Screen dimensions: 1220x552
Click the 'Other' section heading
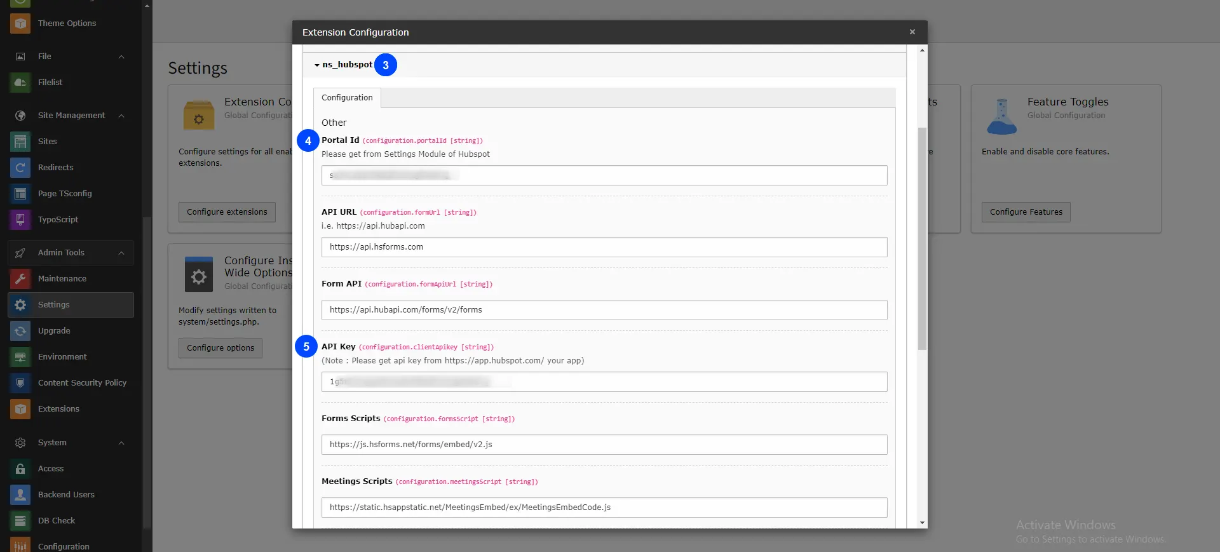point(334,123)
